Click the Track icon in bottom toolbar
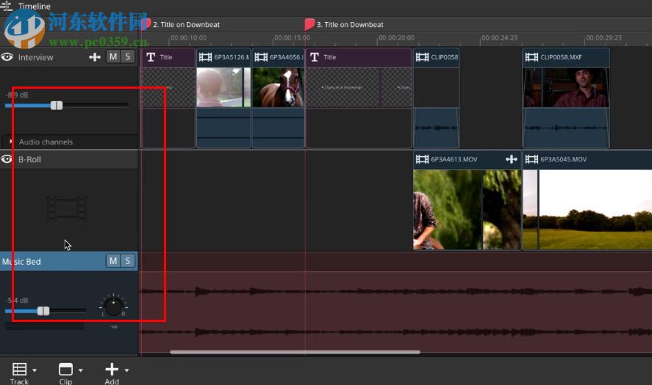 point(19,369)
